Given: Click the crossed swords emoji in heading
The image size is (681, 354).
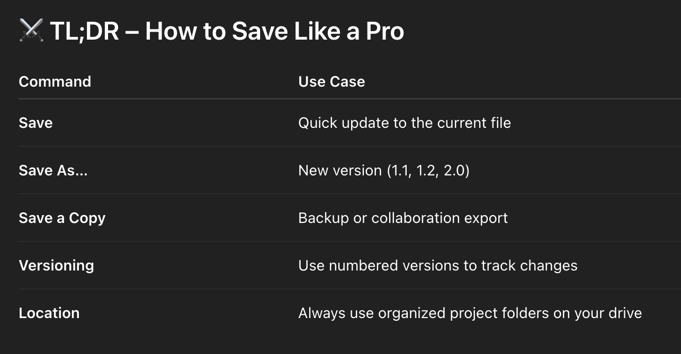Looking at the screenshot, I should [x=31, y=31].
